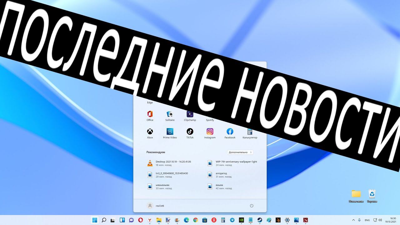Open Teams Chat from the taskbar
Viewport: 400px width, 225px height.
[x=132, y=220]
